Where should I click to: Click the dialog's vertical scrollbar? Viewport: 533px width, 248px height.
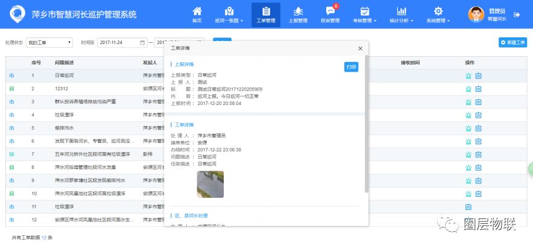367,124
